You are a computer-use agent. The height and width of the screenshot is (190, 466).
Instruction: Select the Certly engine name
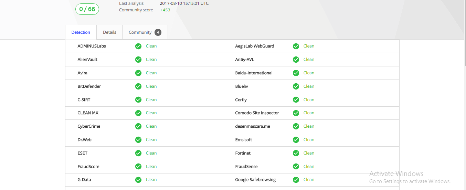[x=241, y=100]
